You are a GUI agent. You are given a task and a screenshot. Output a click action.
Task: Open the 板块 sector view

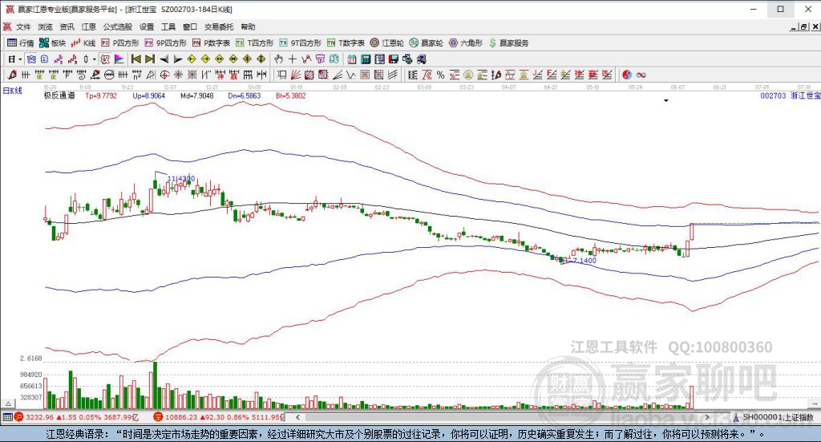tap(52, 43)
